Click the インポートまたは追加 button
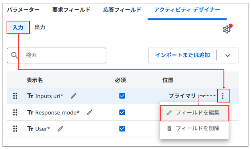 [x=182, y=56]
